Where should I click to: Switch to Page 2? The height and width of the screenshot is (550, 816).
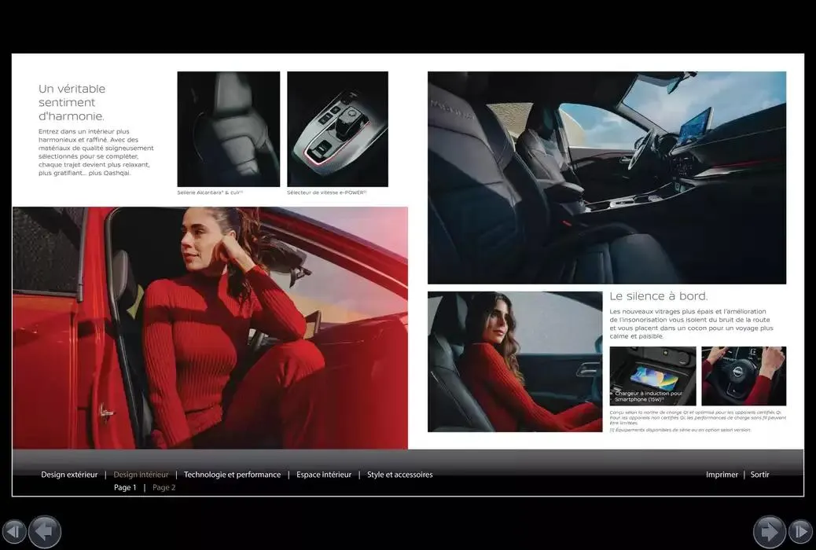(164, 486)
